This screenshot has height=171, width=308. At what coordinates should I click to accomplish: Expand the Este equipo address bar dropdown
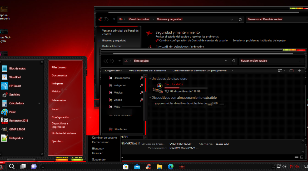tap(226, 61)
